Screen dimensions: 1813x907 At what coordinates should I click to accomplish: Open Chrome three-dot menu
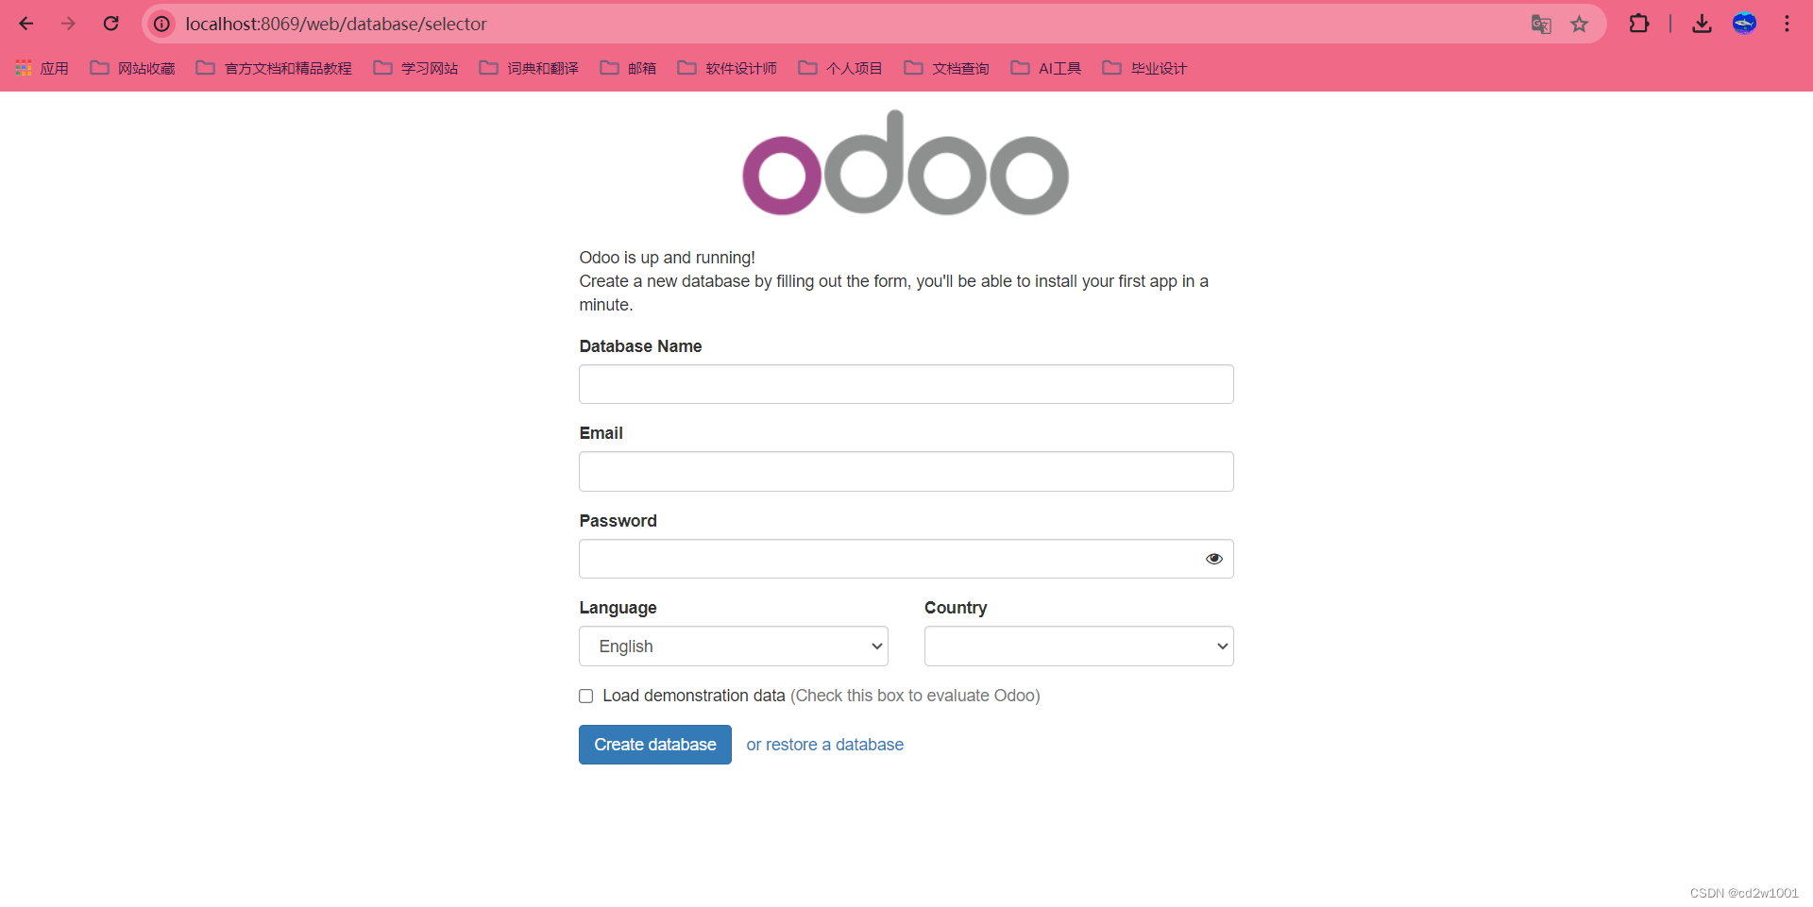1787,24
